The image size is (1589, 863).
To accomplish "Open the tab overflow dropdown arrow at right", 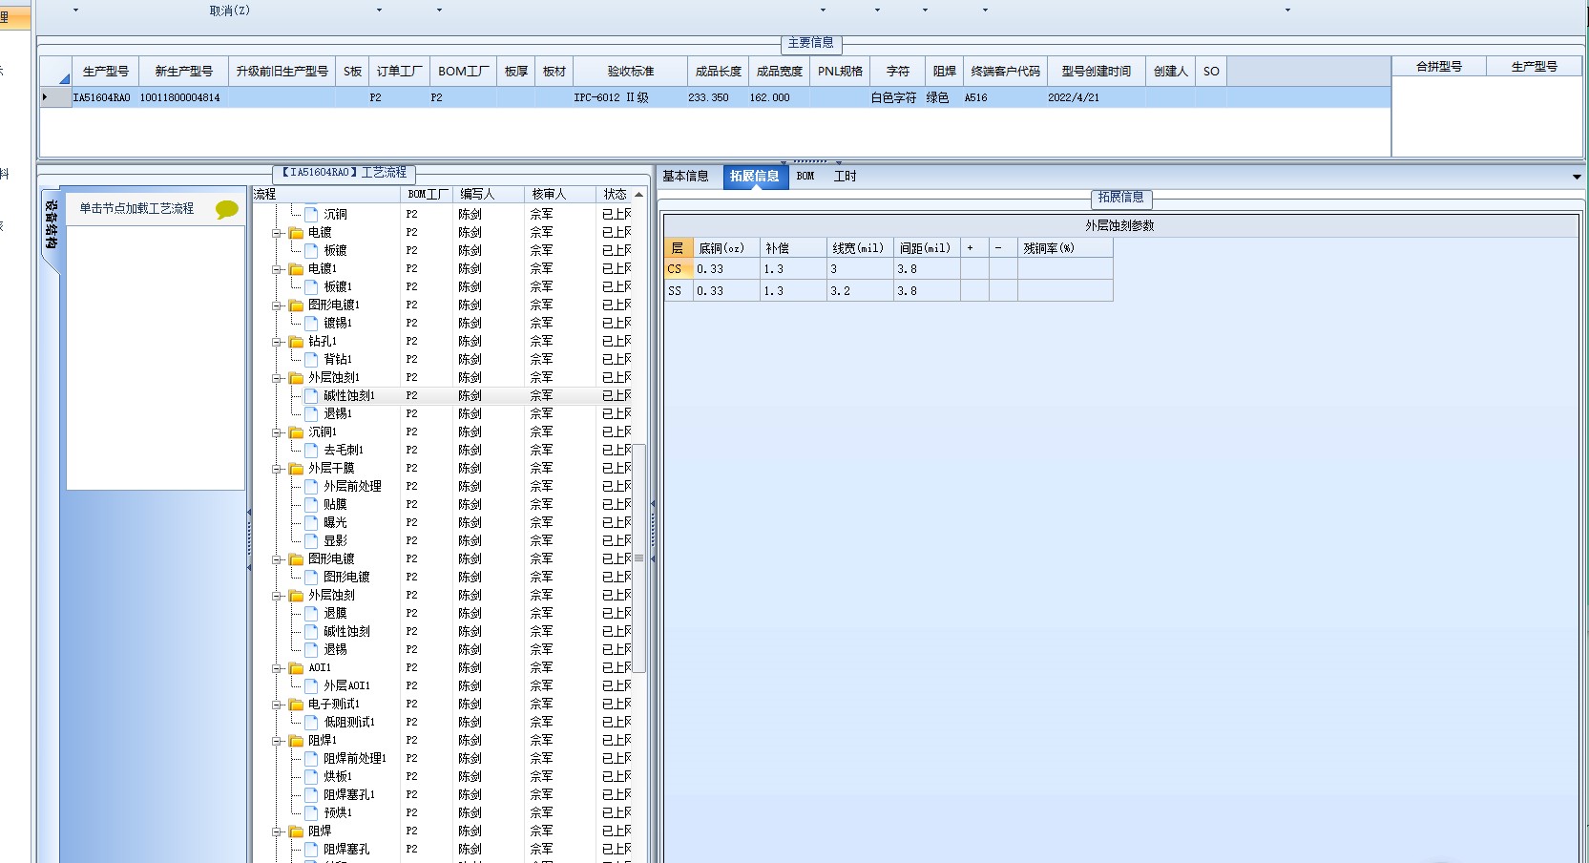I will coord(1577,177).
